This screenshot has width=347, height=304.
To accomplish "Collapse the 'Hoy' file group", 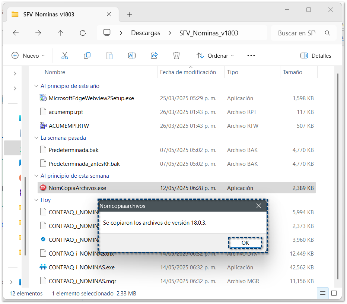I will point(36,200).
